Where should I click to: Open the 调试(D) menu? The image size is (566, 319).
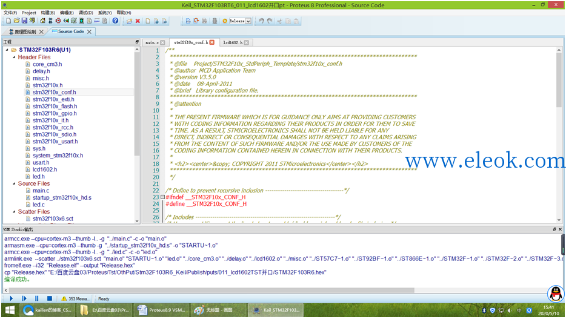tap(86, 13)
